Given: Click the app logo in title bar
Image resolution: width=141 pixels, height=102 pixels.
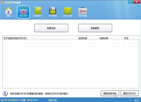Looking at the screenshot, I should coord(2,2).
